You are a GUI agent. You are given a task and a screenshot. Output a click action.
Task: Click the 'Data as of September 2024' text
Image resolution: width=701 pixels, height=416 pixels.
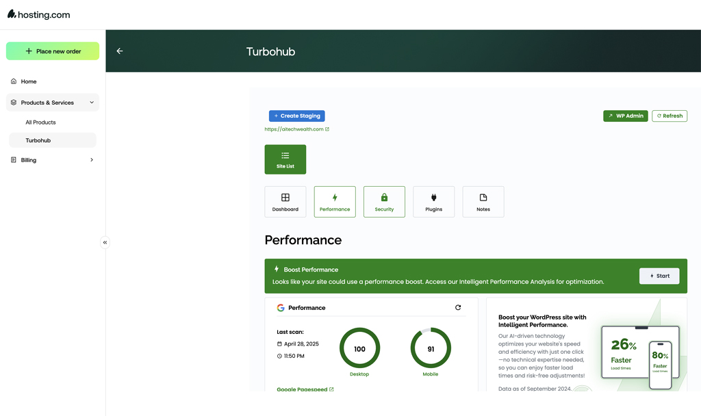535,389
